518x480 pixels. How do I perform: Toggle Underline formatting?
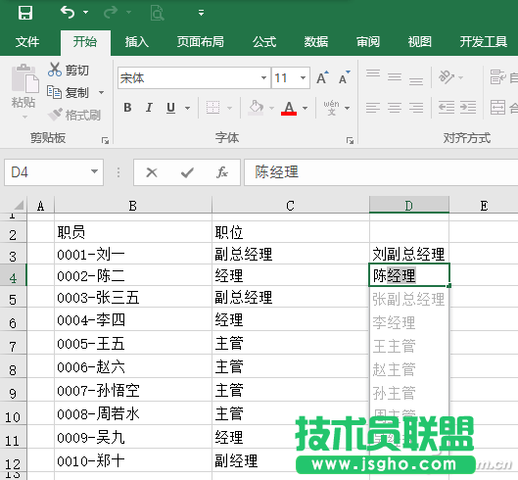(170, 108)
